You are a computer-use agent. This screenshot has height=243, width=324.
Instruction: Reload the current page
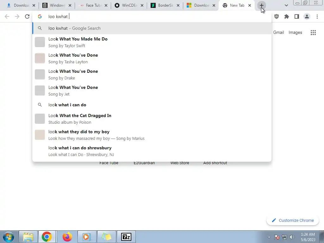(x=27, y=16)
